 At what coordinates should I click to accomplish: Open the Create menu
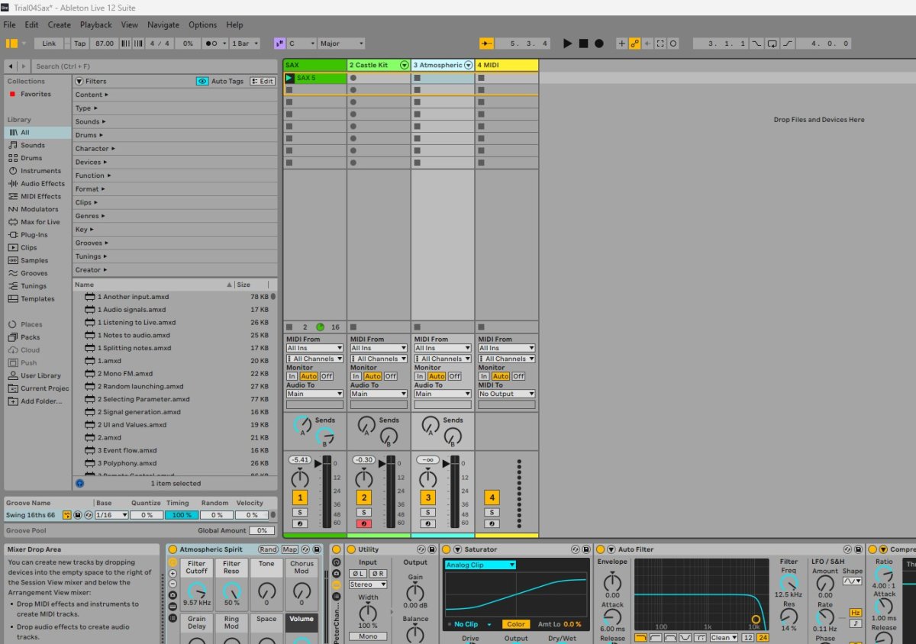(x=60, y=25)
